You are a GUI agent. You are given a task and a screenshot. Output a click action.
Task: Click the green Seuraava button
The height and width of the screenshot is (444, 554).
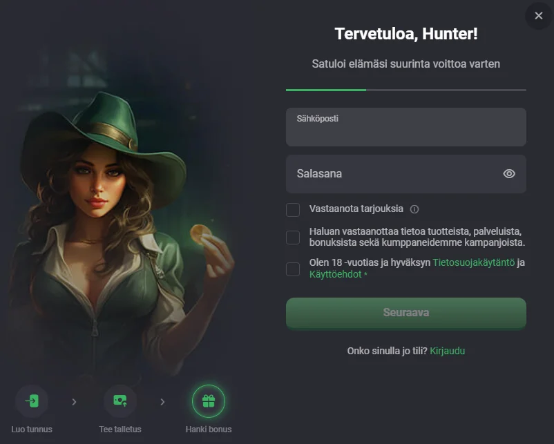(406, 313)
